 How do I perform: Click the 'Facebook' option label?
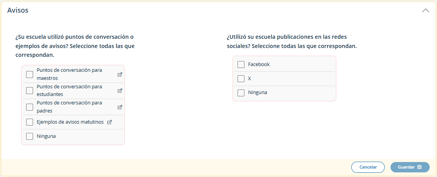pyautogui.click(x=259, y=65)
